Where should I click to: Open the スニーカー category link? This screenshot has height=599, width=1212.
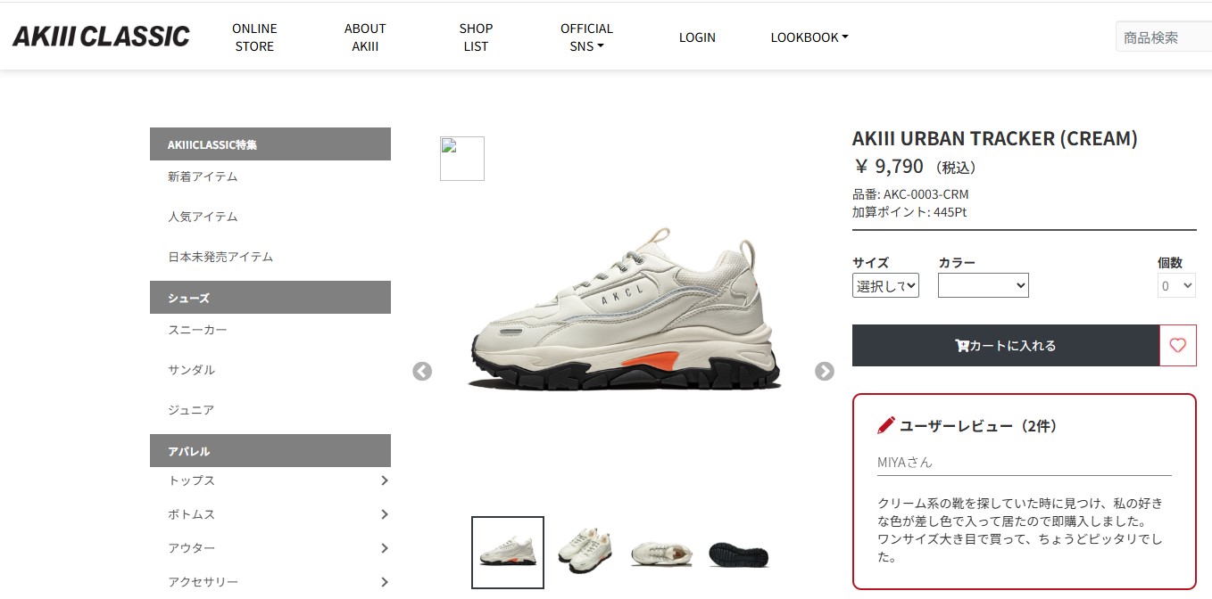tap(198, 330)
